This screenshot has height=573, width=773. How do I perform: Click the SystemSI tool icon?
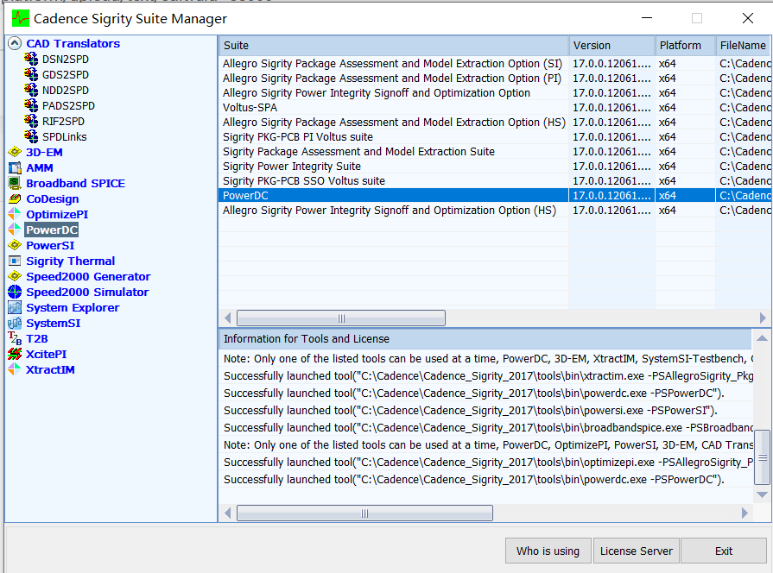click(x=15, y=324)
